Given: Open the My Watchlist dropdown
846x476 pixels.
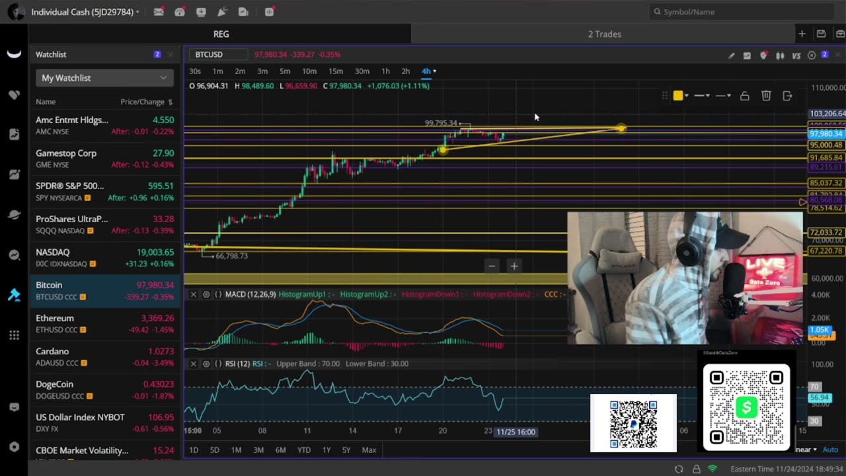Looking at the screenshot, I should (104, 78).
